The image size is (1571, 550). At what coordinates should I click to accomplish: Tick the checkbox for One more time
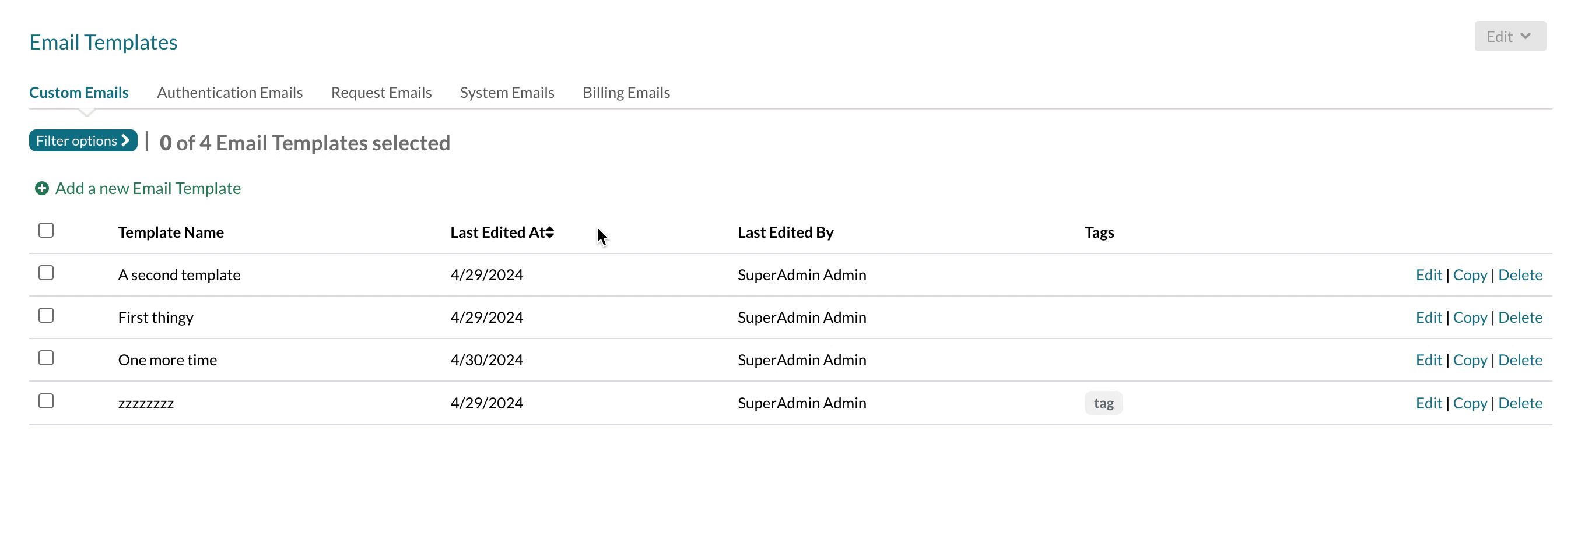(45, 358)
